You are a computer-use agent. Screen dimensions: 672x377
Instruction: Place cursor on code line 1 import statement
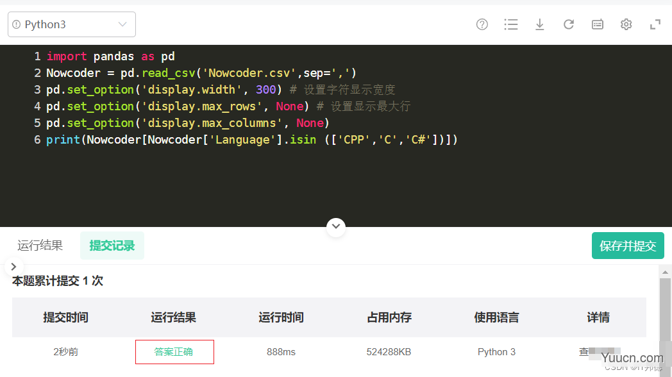(110, 56)
